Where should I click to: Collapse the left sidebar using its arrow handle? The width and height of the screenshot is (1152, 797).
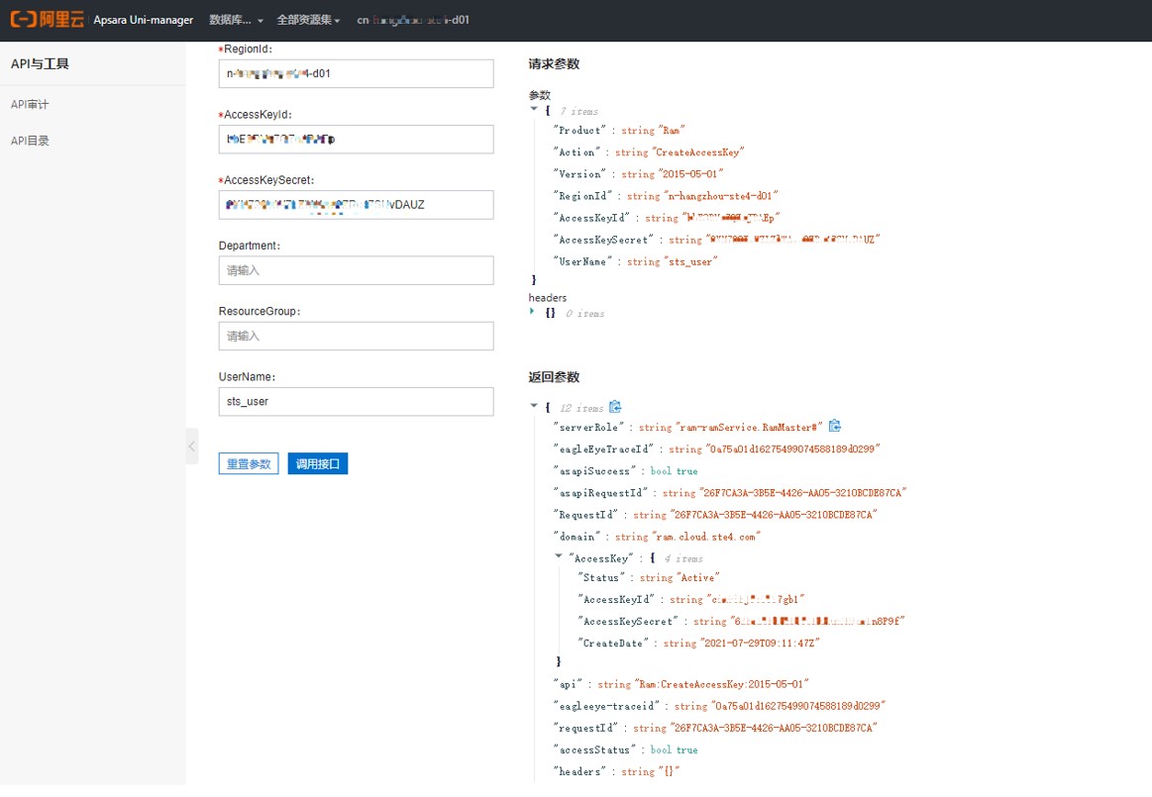(192, 446)
